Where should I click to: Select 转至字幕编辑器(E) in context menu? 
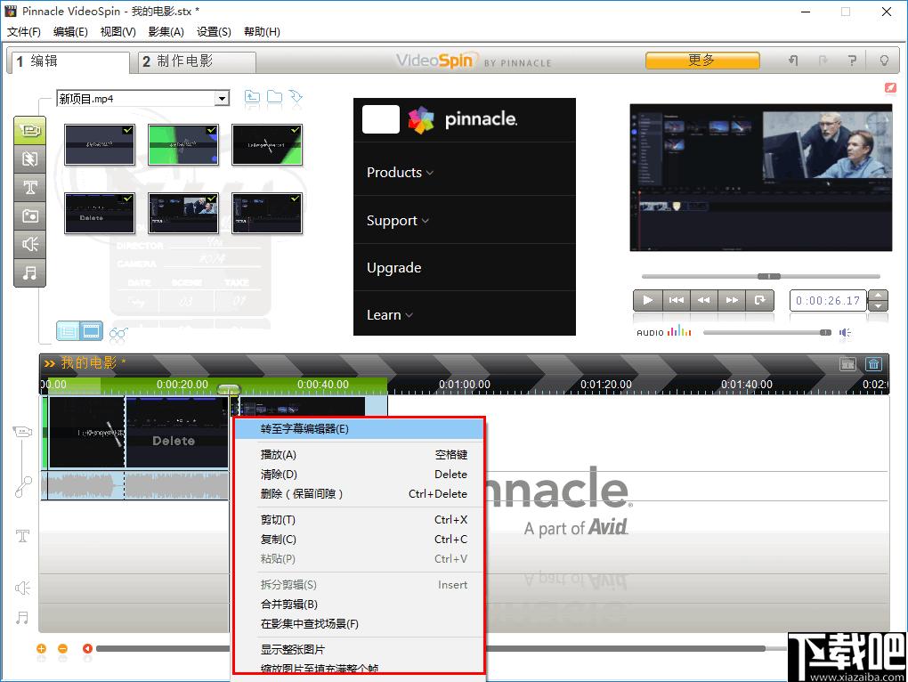[359, 429]
